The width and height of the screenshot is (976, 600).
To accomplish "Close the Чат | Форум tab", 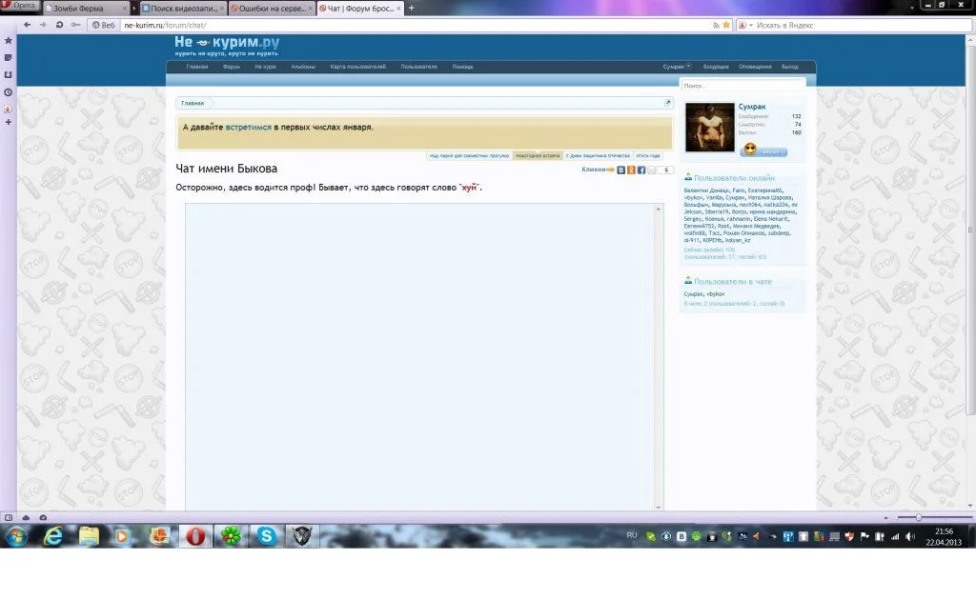I will coord(398,8).
